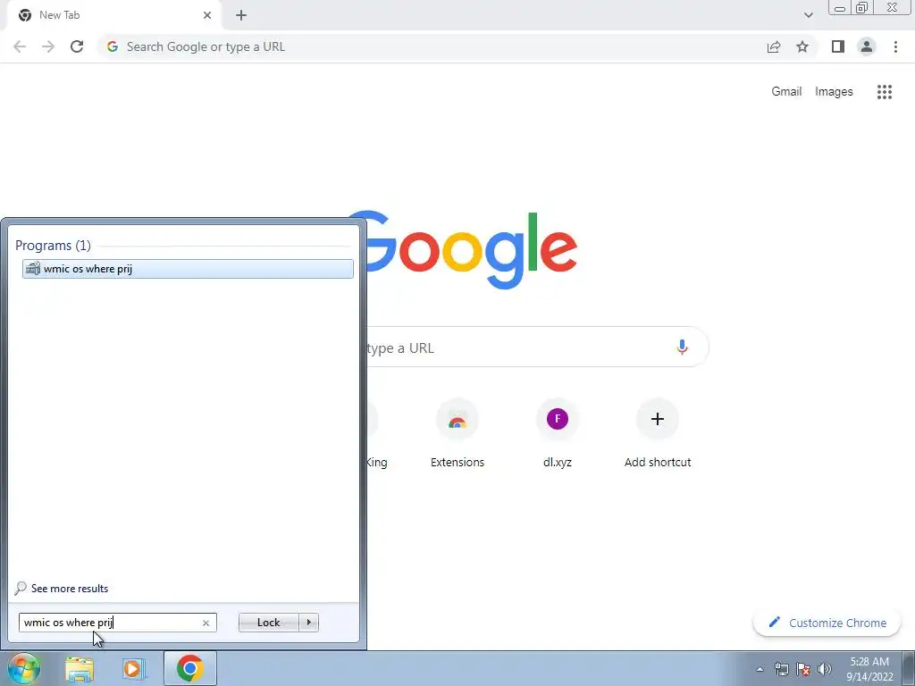Viewport: 915px width, 686px height.
Task: Go forward with the arrow button
Action: click(x=48, y=46)
